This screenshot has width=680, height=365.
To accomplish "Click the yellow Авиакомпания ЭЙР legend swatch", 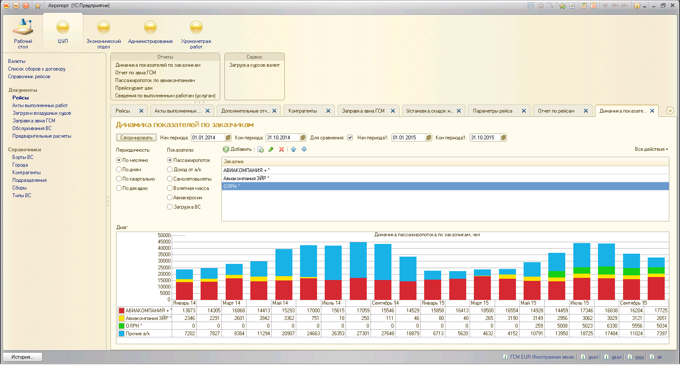I will [x=122, y=318].
